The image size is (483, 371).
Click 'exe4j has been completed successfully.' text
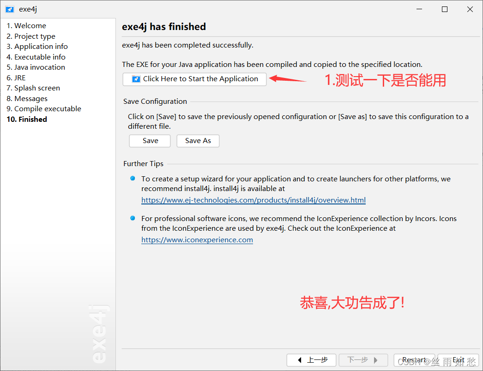point(187,45)
